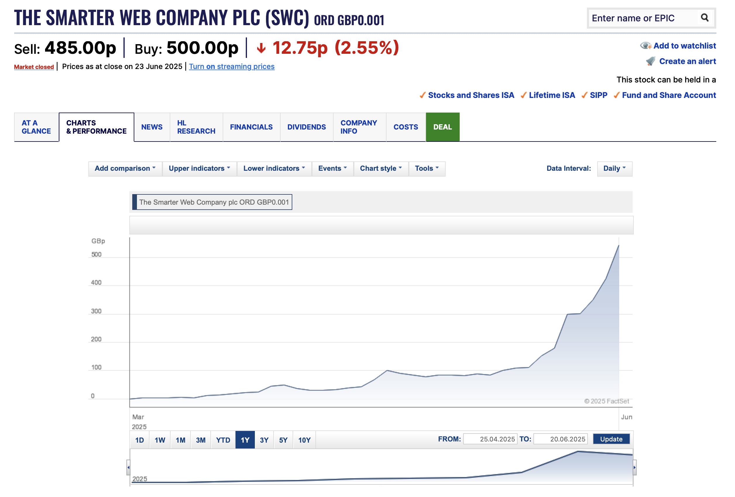Viewport: 735px width, 497px height.
Task: Click the right navigator handle arrow
Action: coord(634,467)
